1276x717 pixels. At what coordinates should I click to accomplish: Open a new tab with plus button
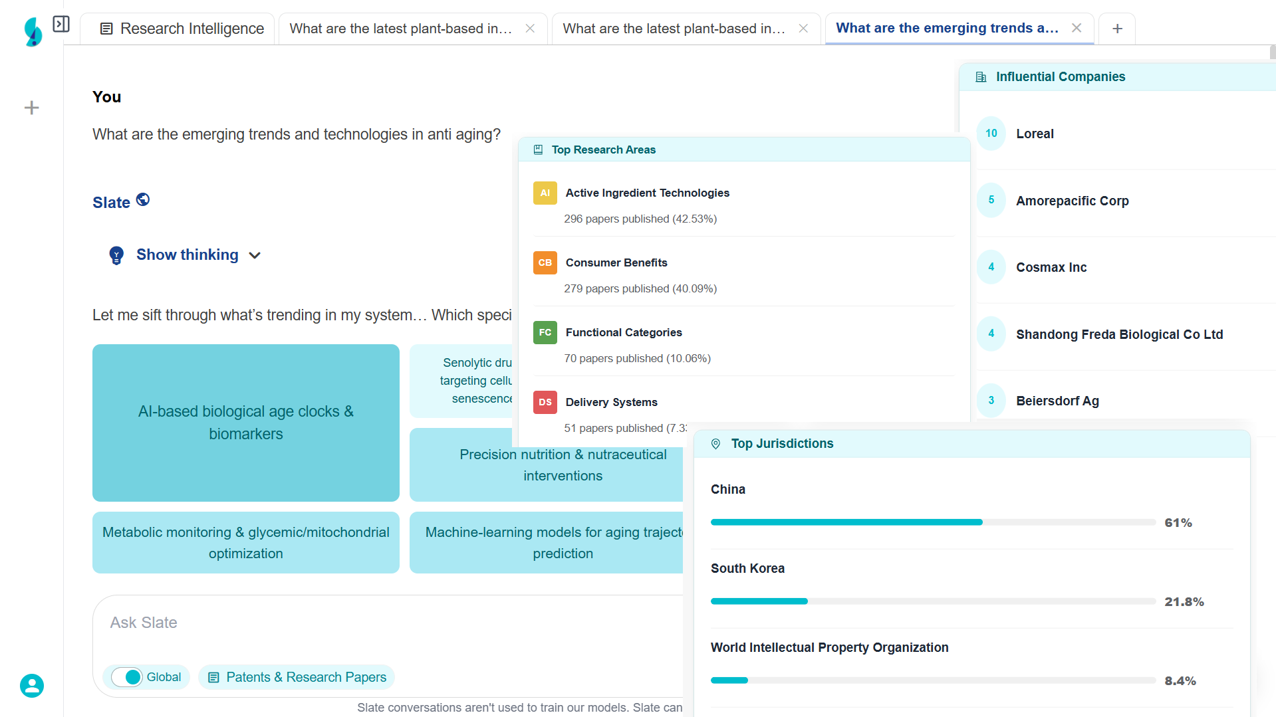(1117, 29)
